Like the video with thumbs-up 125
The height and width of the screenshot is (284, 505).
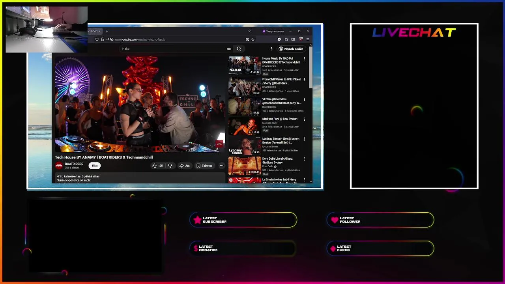(157, 166)
